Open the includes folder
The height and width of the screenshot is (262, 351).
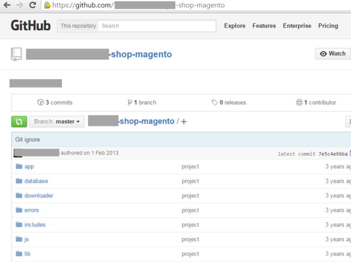(35, 224)
